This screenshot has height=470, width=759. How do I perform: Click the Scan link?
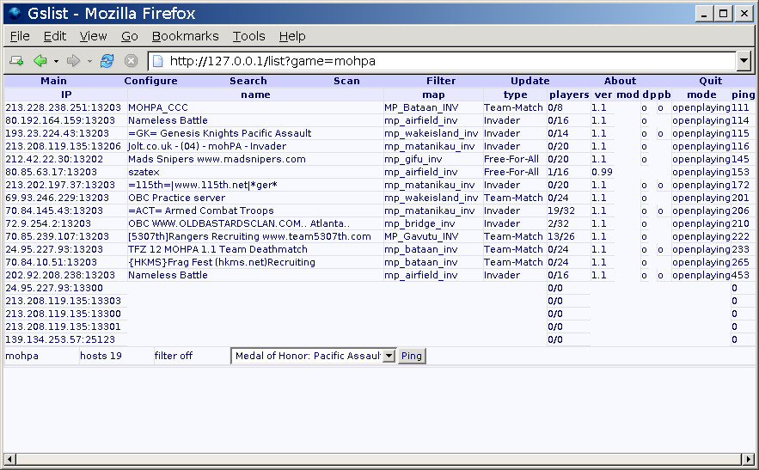coord(346,81)
